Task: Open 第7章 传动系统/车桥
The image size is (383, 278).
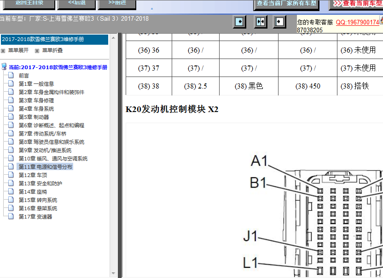Action: (x=42, y=134)
